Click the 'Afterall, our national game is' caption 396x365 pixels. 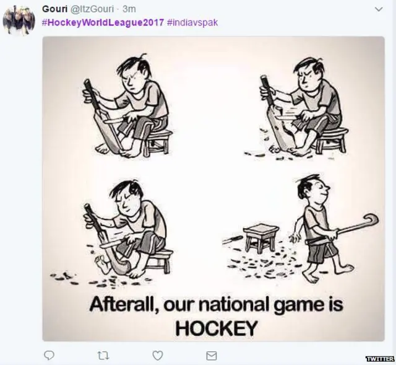coord(217,306)
